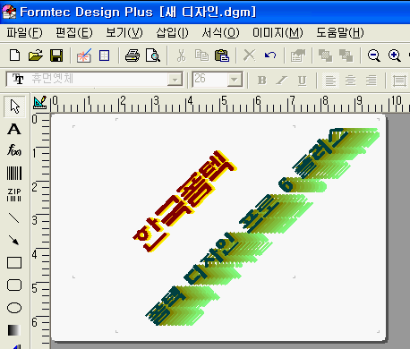Toggle italic formatting
This screenshot has width=410, height=349.
[x=282, y=81]
